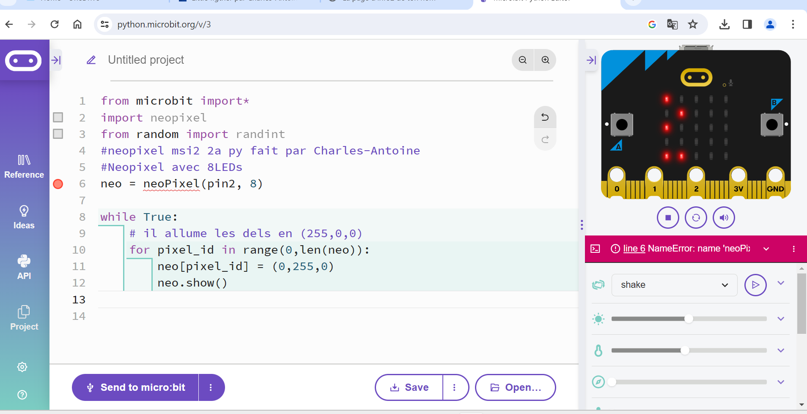Zoom out the code editor

click(x=523, y=60)
